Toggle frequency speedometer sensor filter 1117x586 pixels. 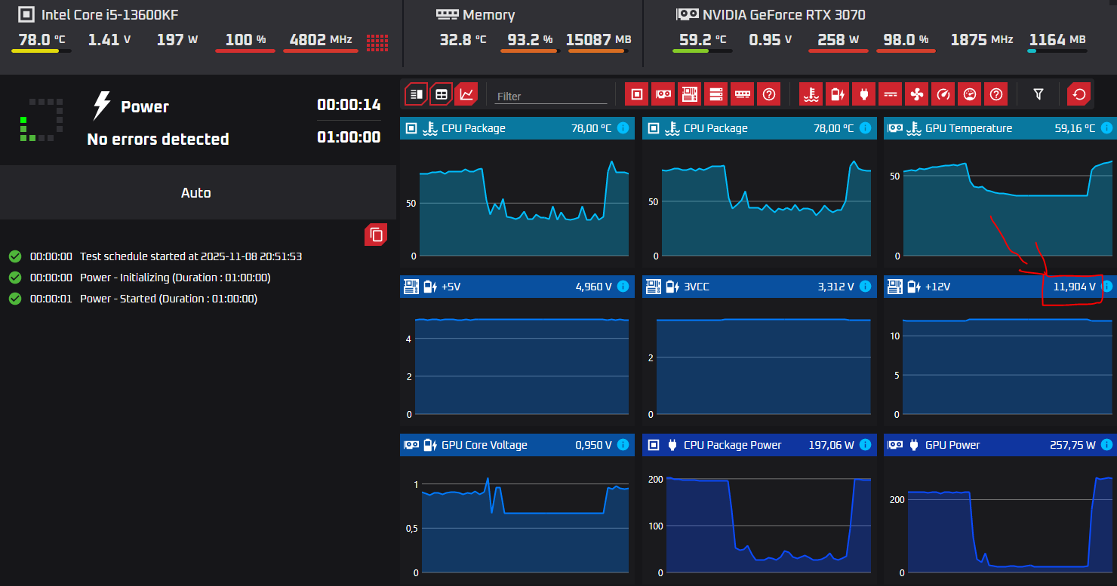[943, 94]
